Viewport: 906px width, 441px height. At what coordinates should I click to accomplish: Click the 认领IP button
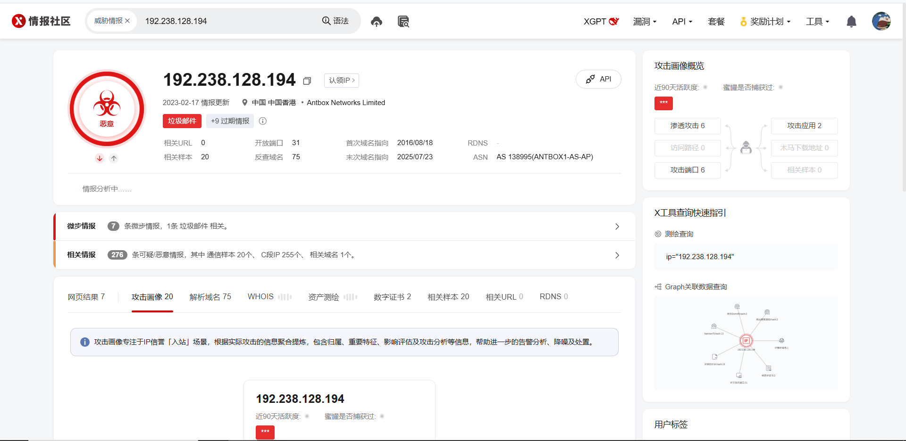(x=342, y=81)
